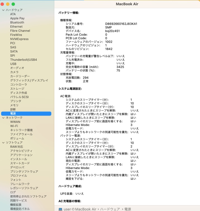Open the プロファイル entry
This screenshot has width=200, height=211.
(19, 176)
